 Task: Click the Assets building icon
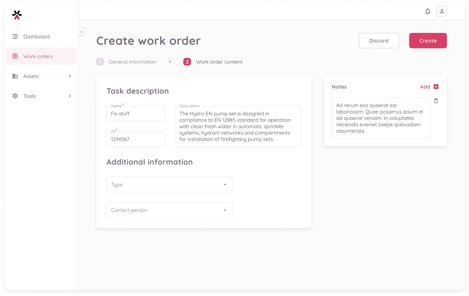pos(15,76)
